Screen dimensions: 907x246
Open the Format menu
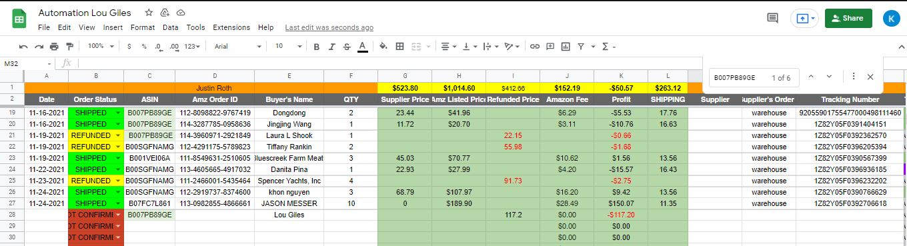click(143, 27)
